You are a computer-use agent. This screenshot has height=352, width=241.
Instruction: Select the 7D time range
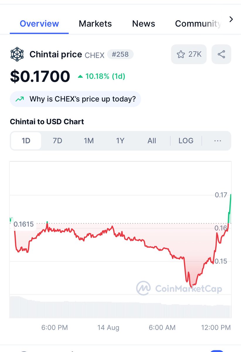pyautogui.click(x=57, y=141)
